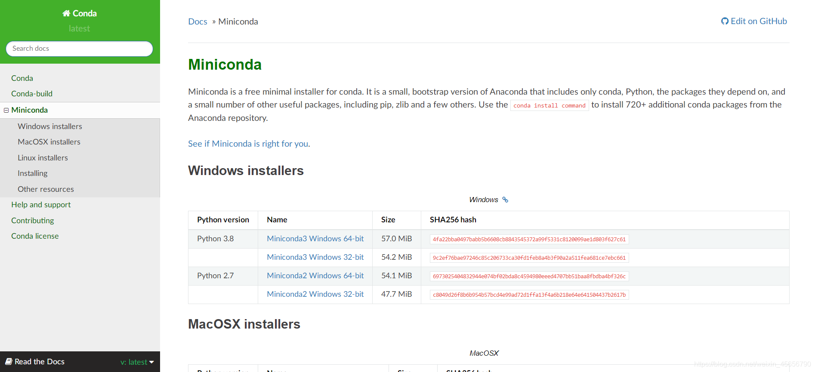Click the '47.7 MiB' size cell
The width and height of the screenshot is (815, 372).
pyautogui.click(x=397, y=294)
